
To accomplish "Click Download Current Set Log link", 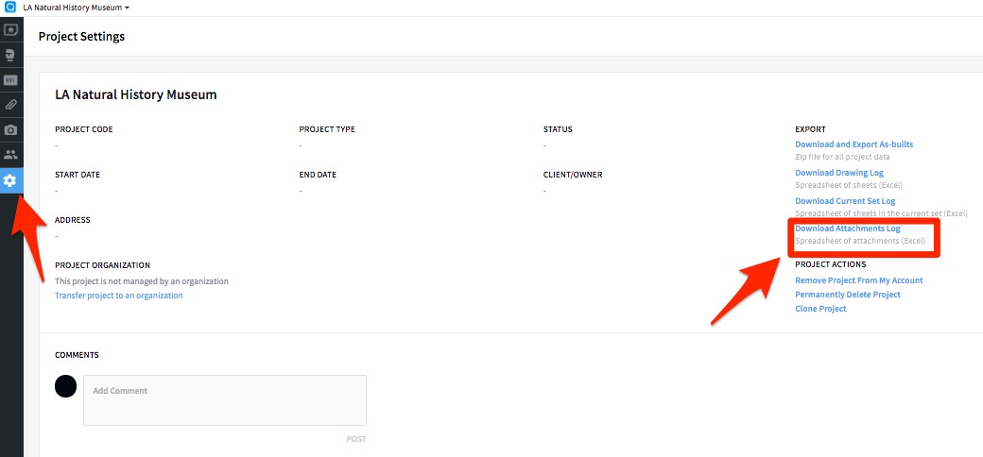I will click(x=845, y=201).
